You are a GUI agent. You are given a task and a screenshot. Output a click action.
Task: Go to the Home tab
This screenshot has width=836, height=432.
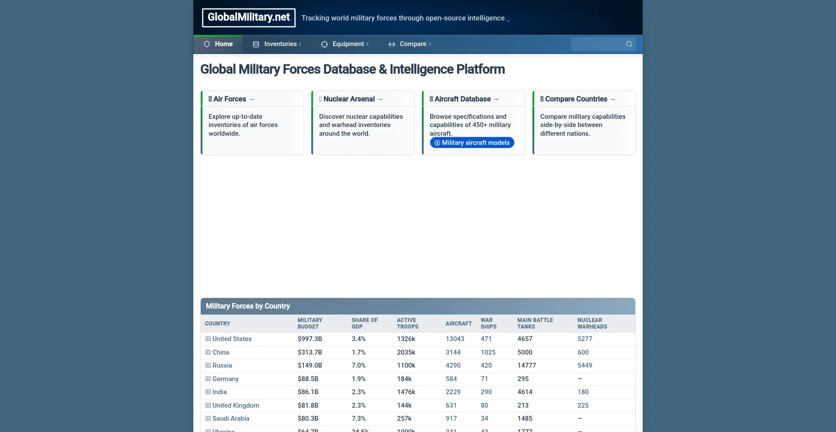pyautogui.click(x=223, y=44)
